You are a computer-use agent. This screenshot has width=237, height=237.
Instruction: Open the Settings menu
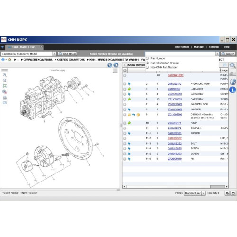(214, 47)
